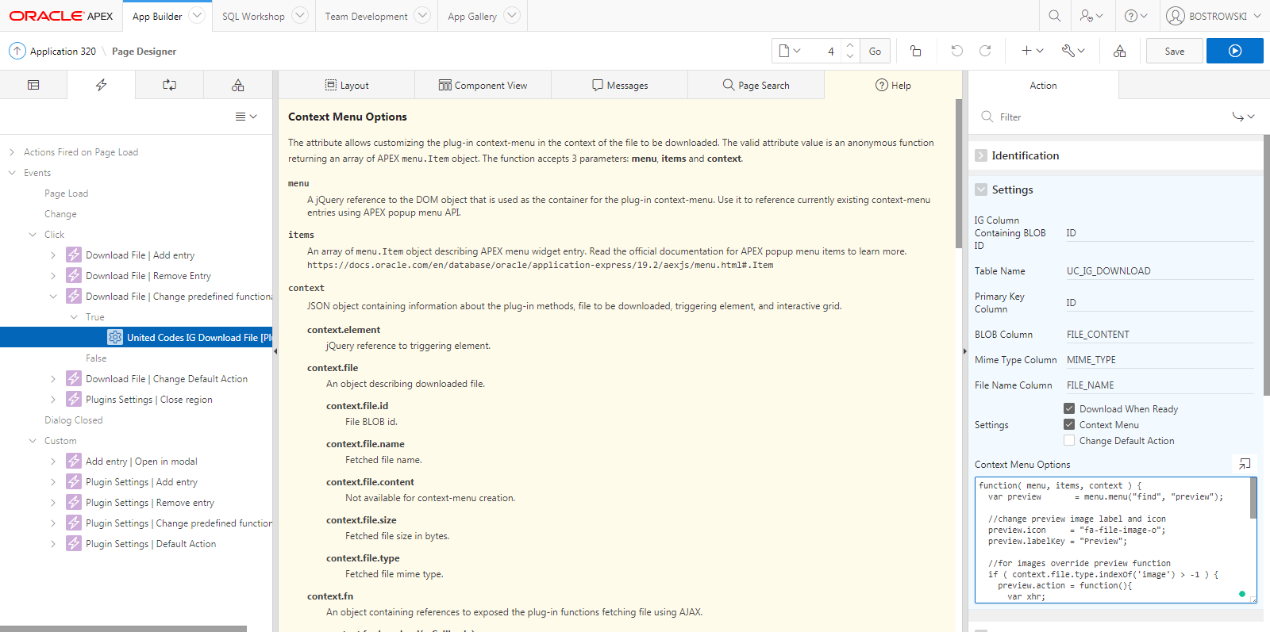Click the page lock icon
This screenshot has width=1270, height=632.
coord(915,51)
